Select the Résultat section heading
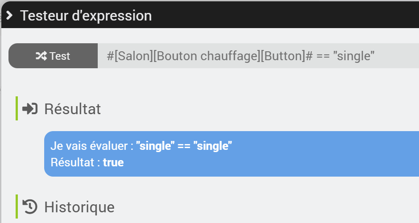 point(72,109)
